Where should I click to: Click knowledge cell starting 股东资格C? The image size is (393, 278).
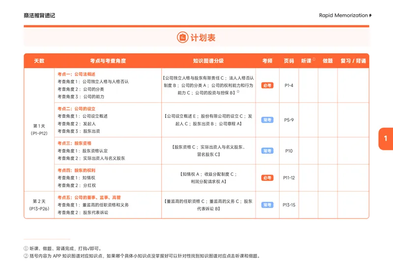tap(208, 151)
